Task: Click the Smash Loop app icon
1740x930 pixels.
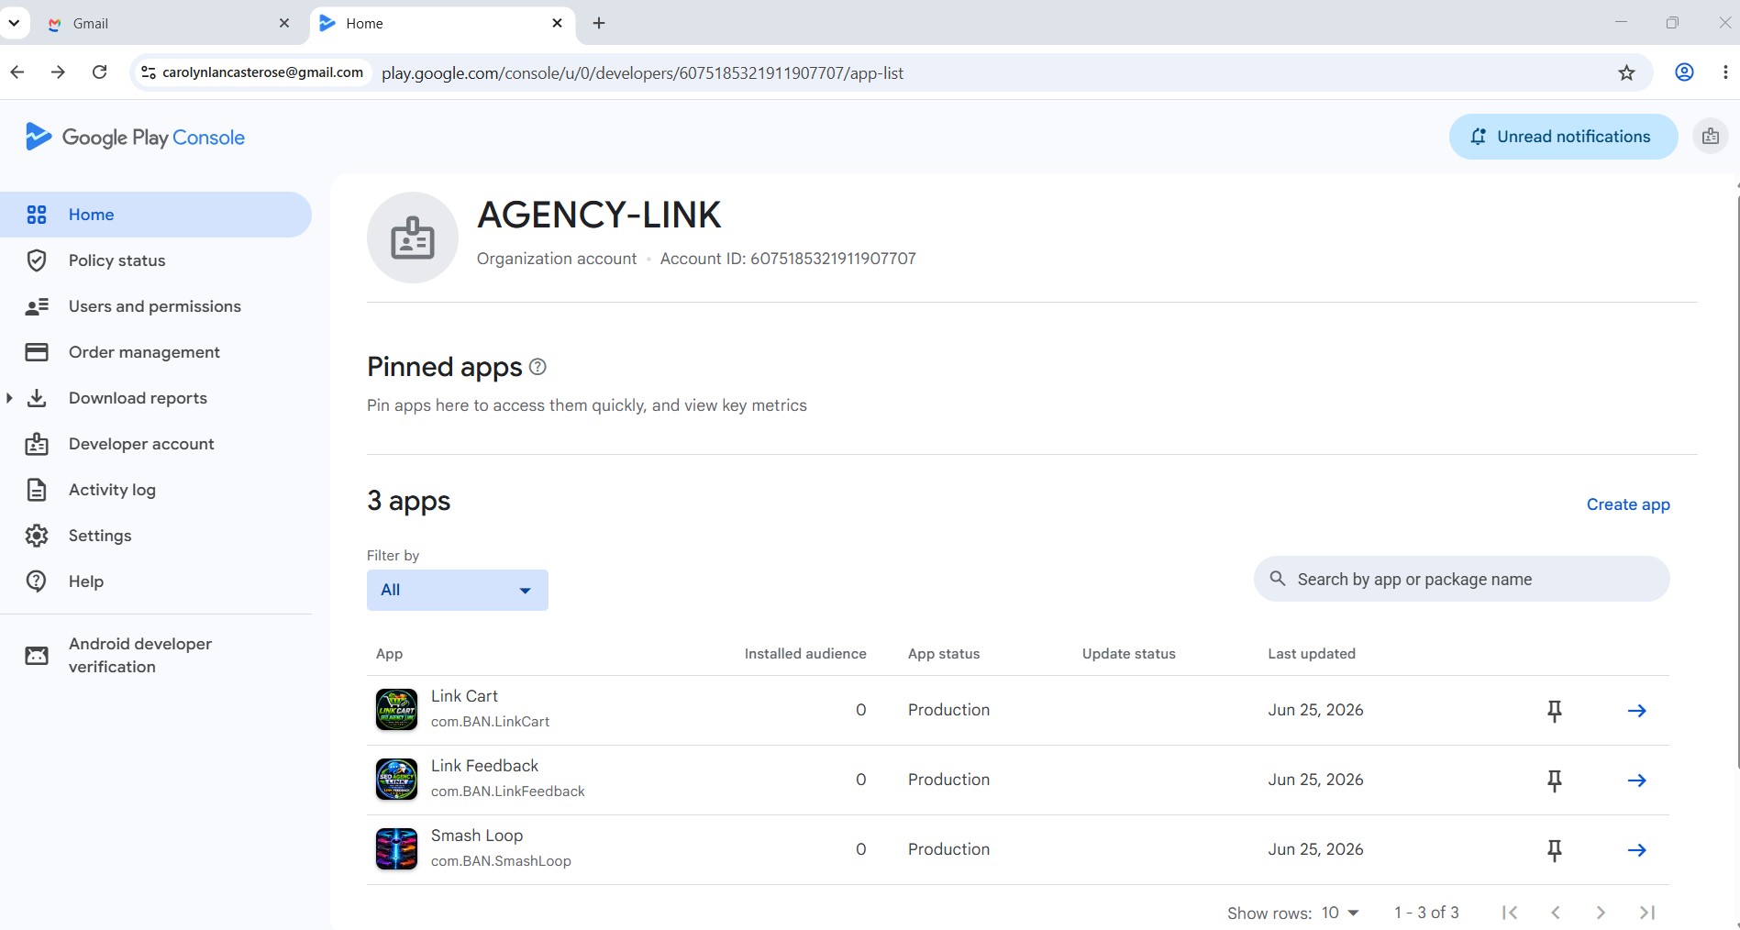Action: (x=397, y=849)
